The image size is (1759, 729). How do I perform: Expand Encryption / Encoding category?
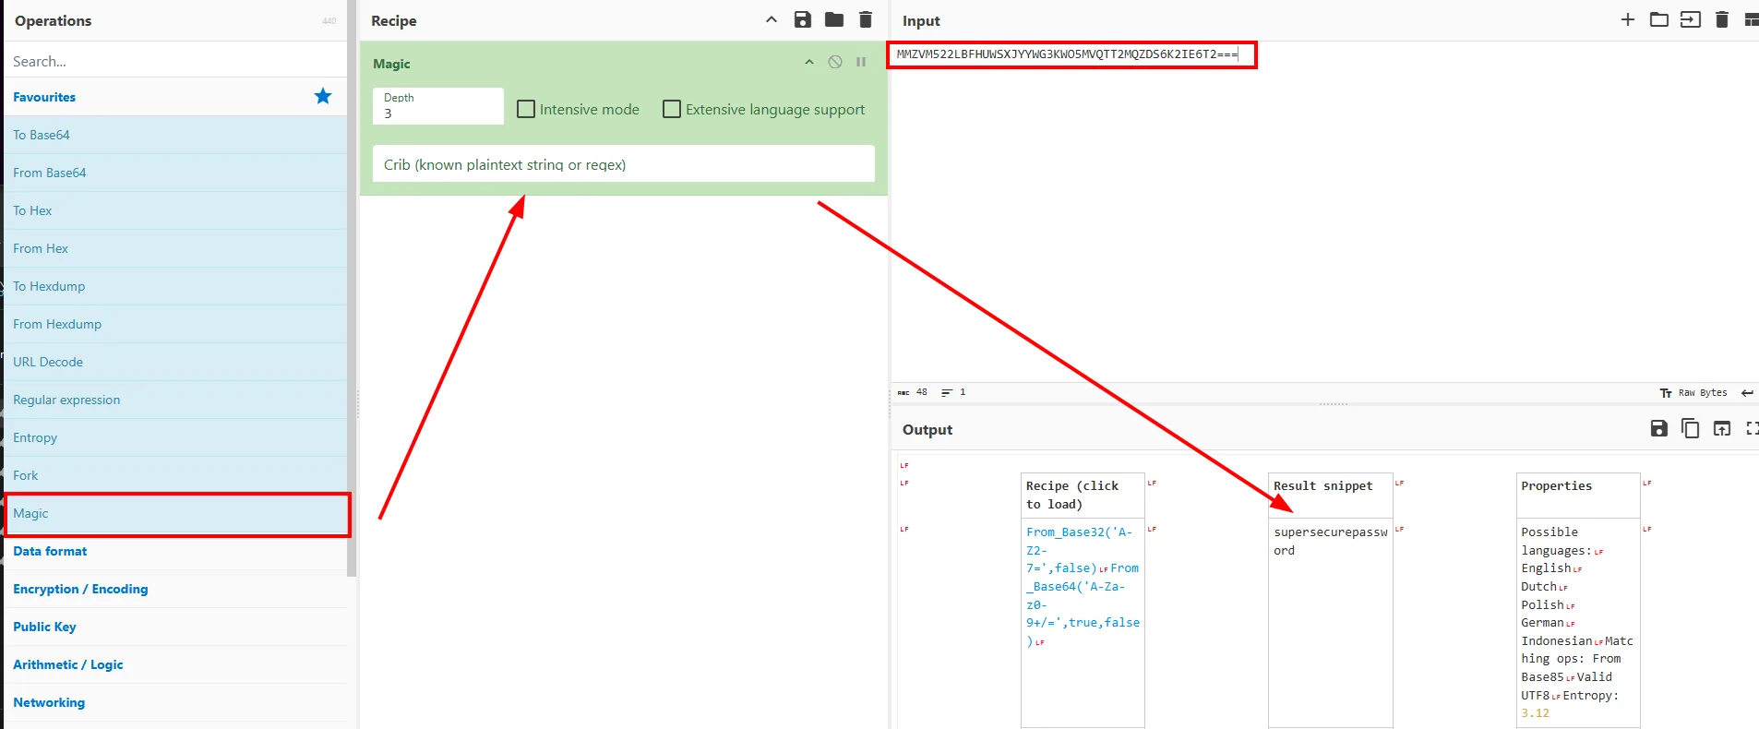point(175,589)
